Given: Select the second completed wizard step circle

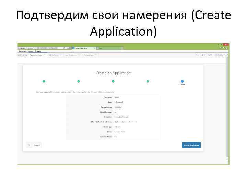Looking at the screenshot, I should [79, 81].
